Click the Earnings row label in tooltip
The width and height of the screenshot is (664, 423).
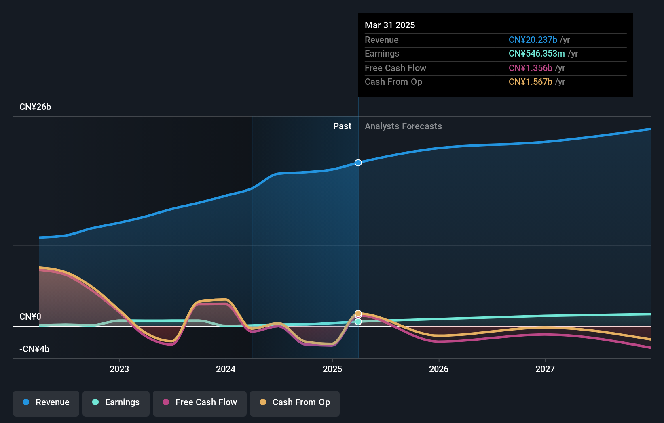coord(382,54)
